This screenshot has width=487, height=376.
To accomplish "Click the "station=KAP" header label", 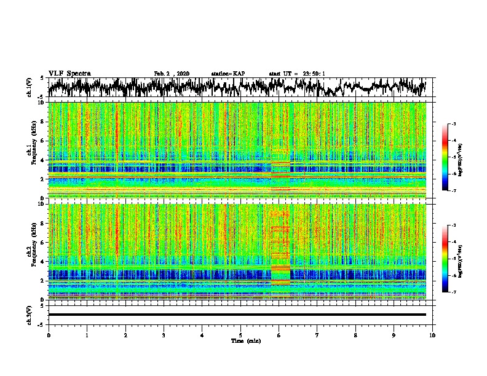I will [228, 74].
